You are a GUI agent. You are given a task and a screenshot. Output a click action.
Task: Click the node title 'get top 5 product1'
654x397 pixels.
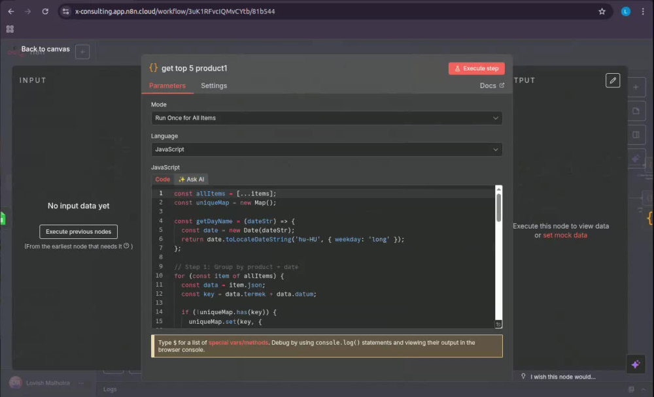tap(194, 69)
